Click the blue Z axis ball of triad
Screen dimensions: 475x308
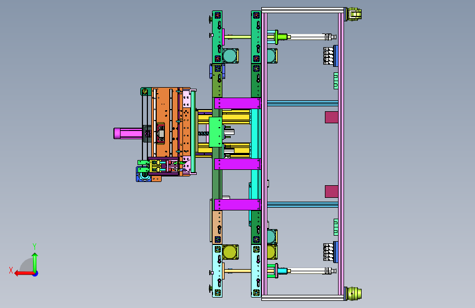[36, 273]
